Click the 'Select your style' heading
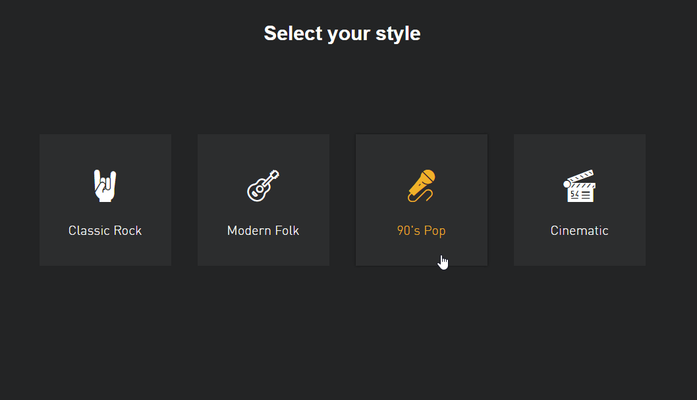697x400 pixels. click(343, 34)
